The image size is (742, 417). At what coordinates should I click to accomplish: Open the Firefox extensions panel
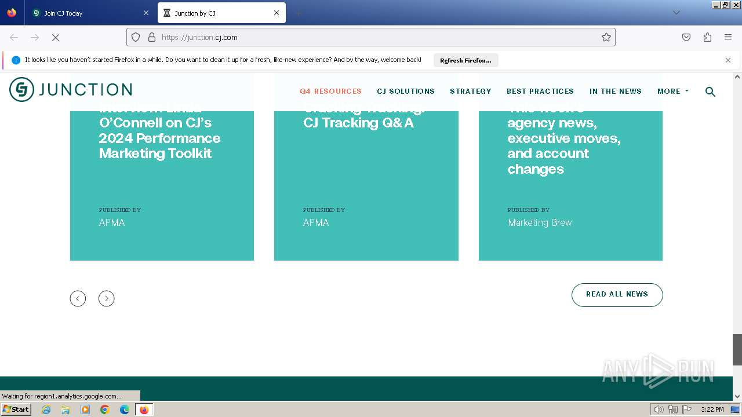[x=707, y=37]
